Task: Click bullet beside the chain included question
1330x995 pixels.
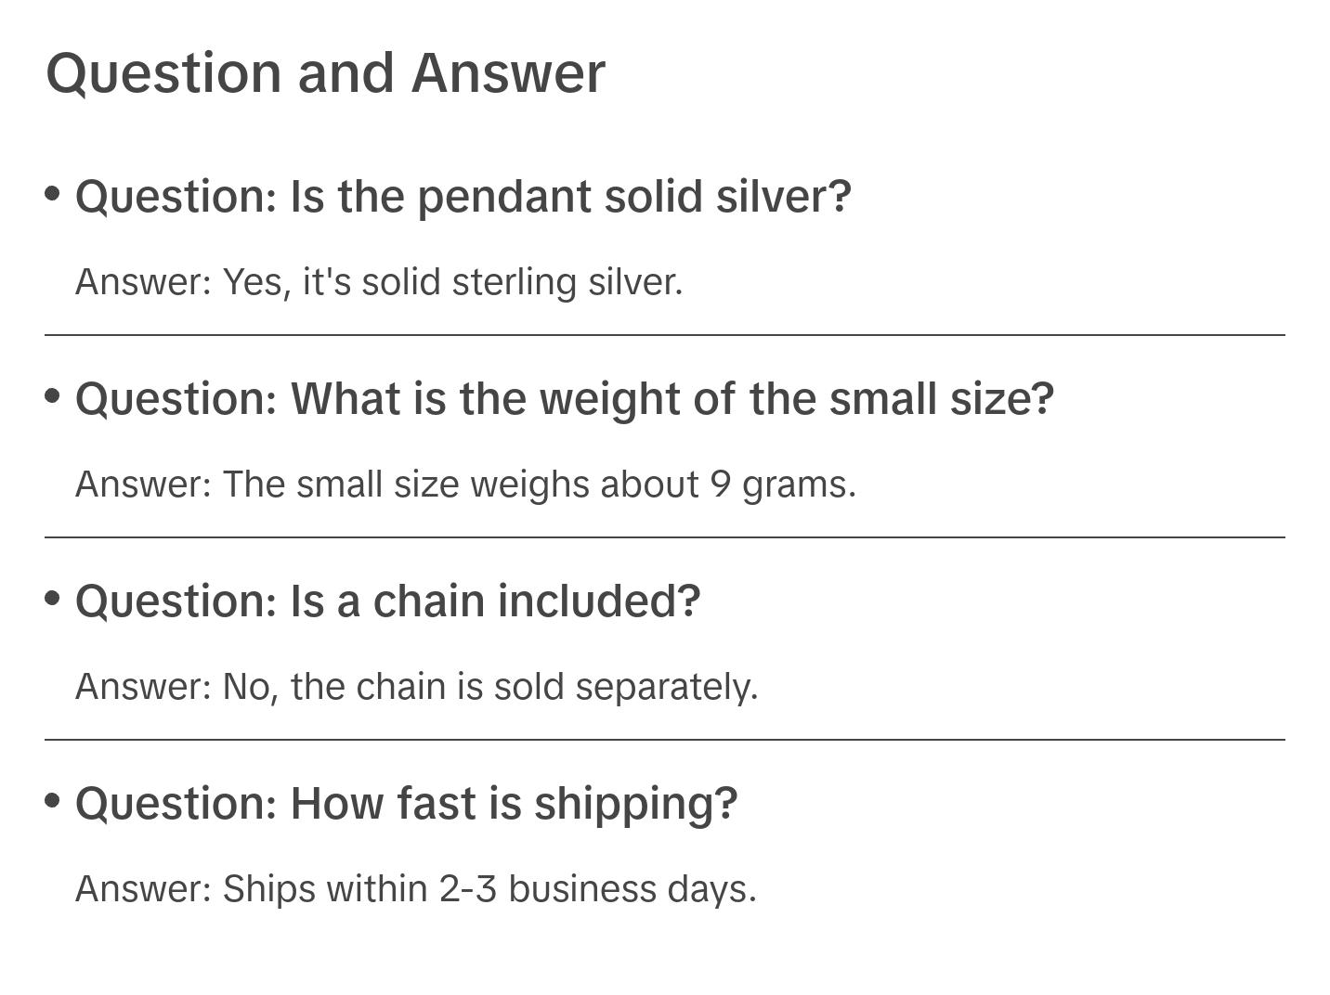Action: click(53, 599)
